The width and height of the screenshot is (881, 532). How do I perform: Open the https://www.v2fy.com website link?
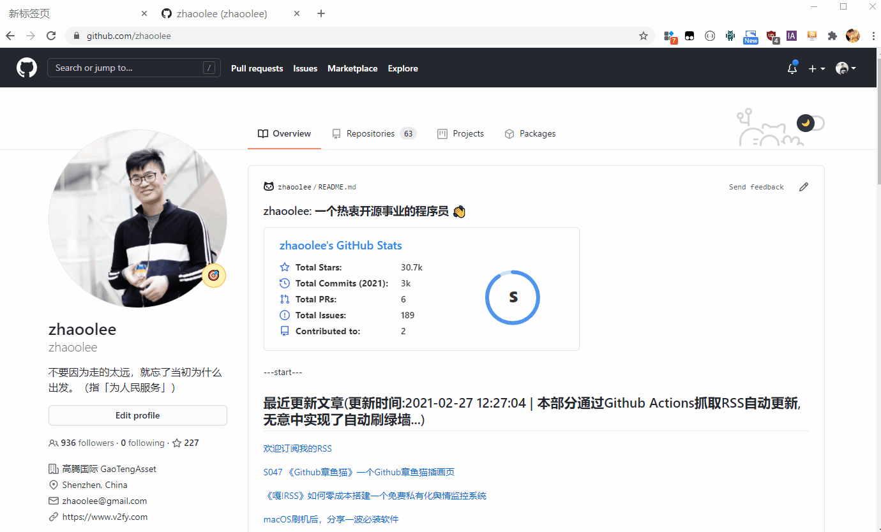tap(105, 517)
